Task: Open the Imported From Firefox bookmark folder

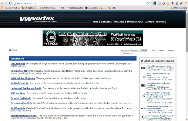Action: 46,8
